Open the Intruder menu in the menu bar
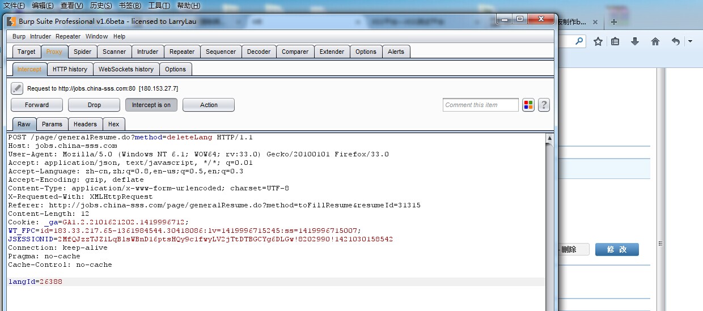 pyautogui.click(x=40, y=36)
